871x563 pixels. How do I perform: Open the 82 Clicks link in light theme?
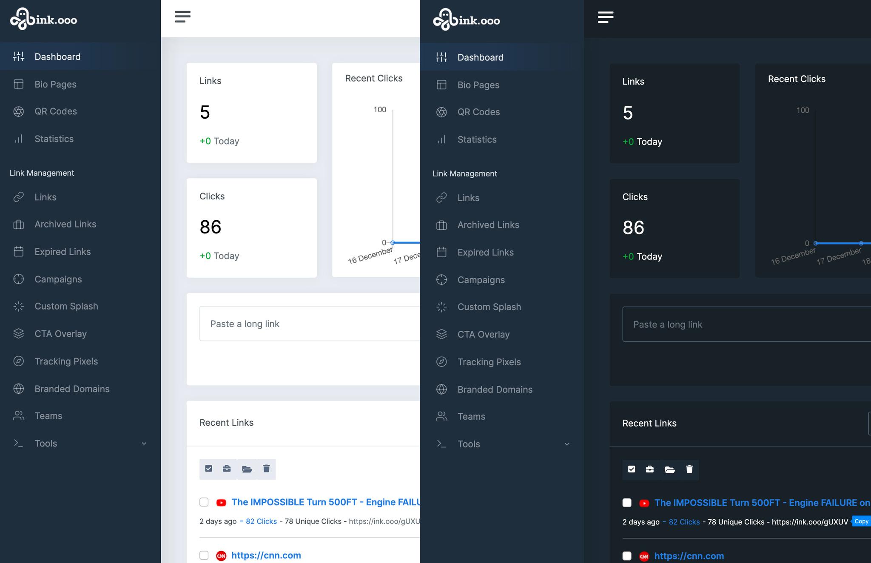pos(261,521)
